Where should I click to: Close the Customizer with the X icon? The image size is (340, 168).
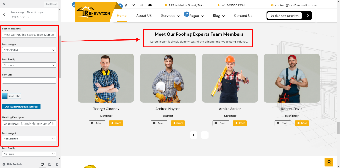point(4,4)
